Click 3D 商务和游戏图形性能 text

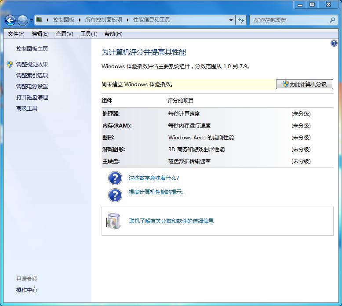pos(196,149)
